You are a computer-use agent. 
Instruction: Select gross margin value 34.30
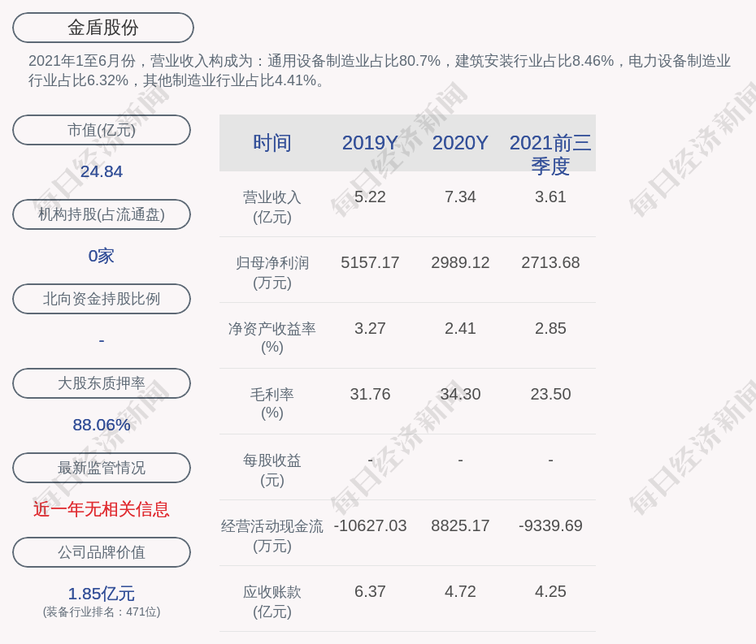pos(460,394)
